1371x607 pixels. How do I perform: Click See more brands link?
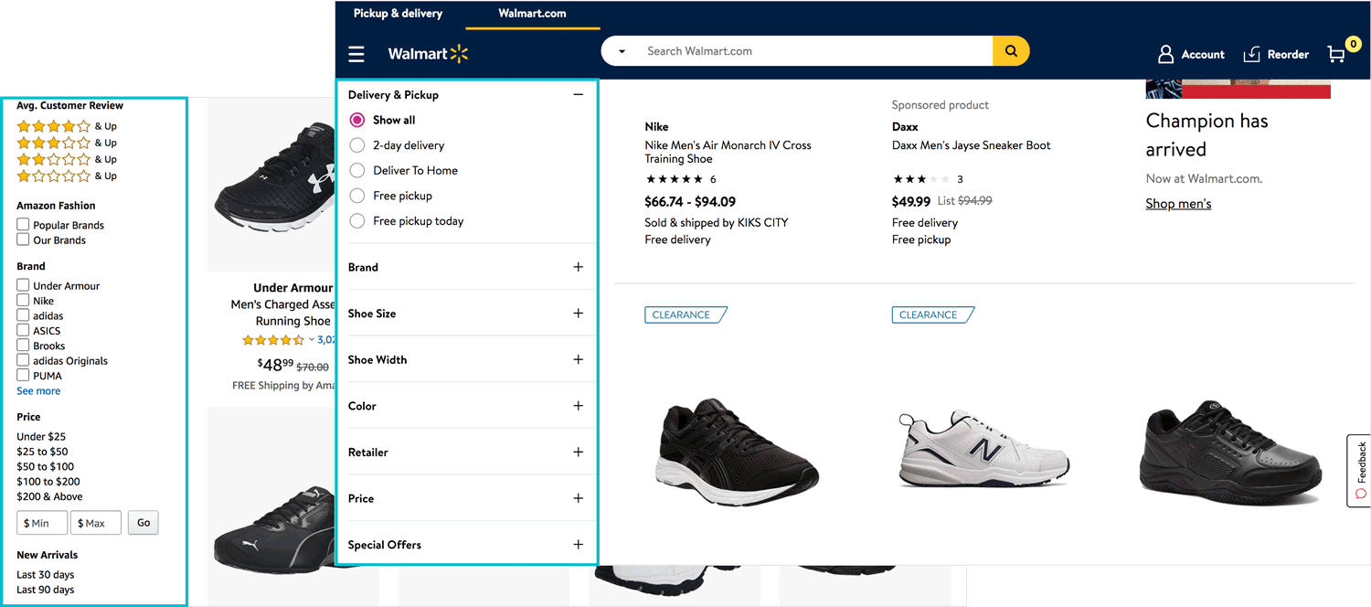(x=38, y=391)
